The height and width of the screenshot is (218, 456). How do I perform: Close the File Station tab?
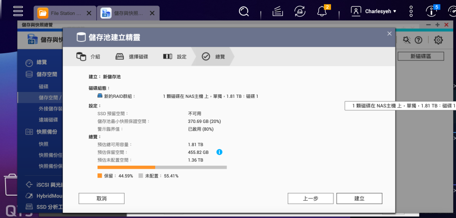click(89, 13)
